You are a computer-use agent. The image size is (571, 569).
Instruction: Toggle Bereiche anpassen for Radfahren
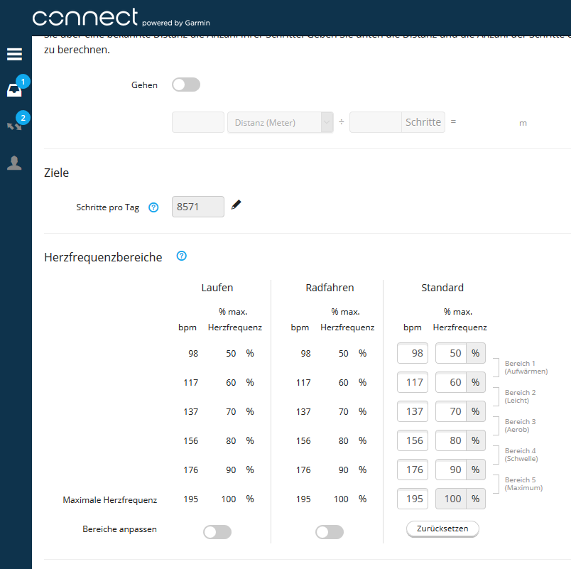pos(330,532)
